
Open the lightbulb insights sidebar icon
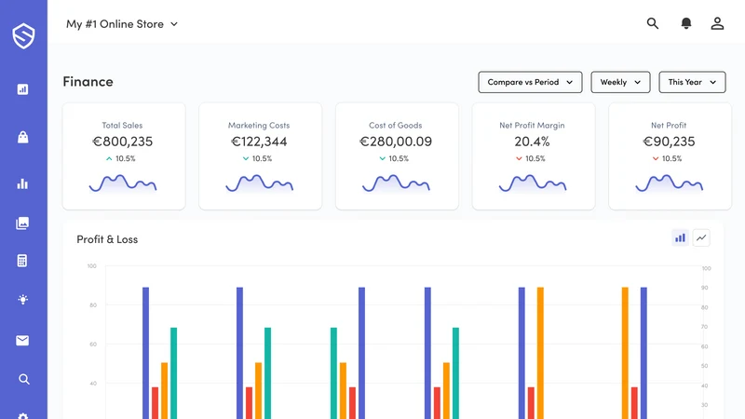point(22,299)
